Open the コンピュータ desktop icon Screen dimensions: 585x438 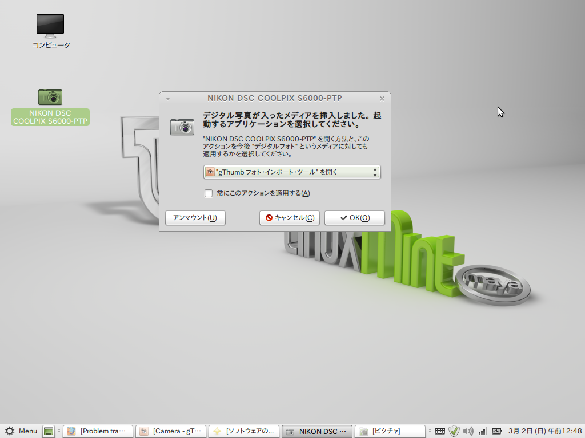pyautogui.click(x=50, y=26)
